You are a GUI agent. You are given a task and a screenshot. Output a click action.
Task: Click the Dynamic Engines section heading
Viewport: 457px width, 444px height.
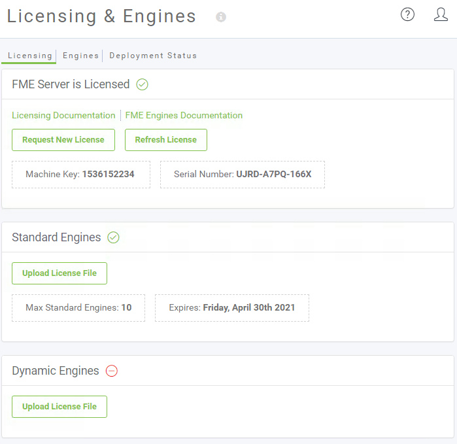click(56, 371)
